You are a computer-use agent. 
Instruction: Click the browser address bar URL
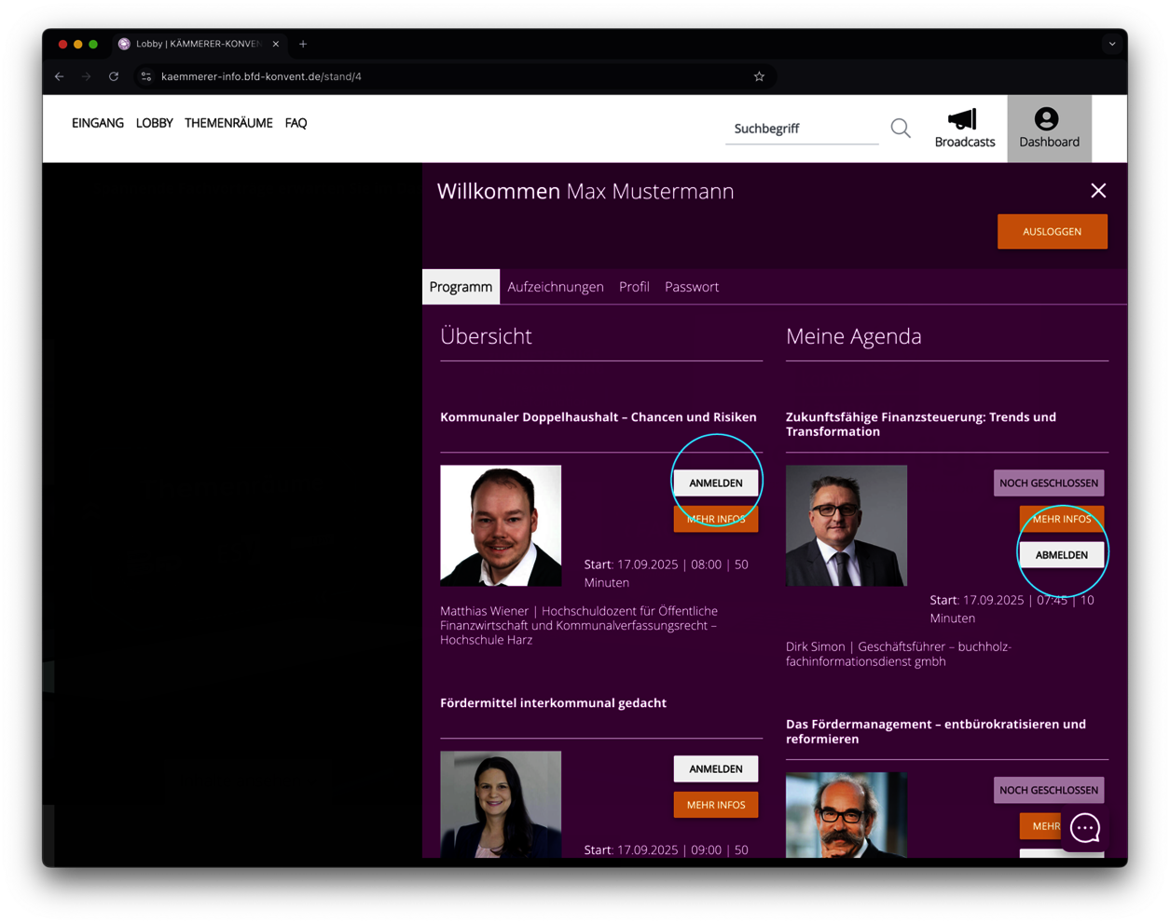pyautogui.click(x=261, y=76)
